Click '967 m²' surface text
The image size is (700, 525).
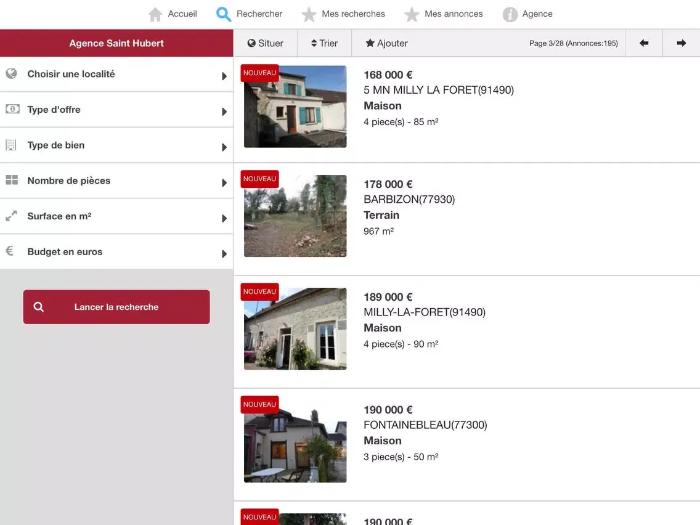click(x=378, y=231)
